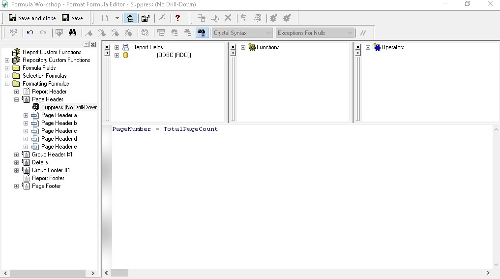Click the Rename icon in top toolbar
The width and height of the screenshot is (500, 279).
click(x=215, y=18)
